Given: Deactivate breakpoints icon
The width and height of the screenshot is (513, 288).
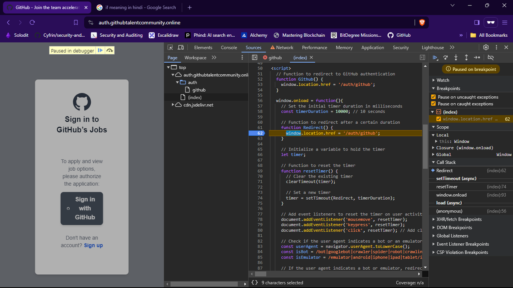Looking at the screenshot, I should (490, 58).
